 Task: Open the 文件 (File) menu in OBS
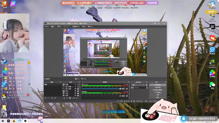coord(47,27)
